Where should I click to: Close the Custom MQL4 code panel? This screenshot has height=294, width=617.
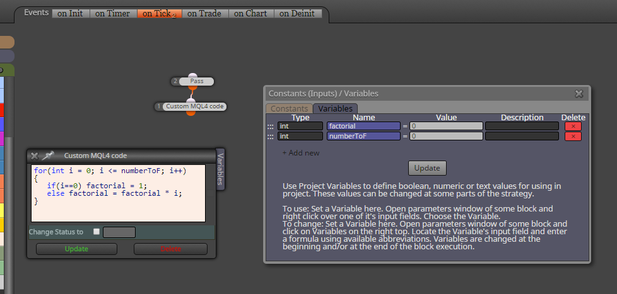(34, 156)
